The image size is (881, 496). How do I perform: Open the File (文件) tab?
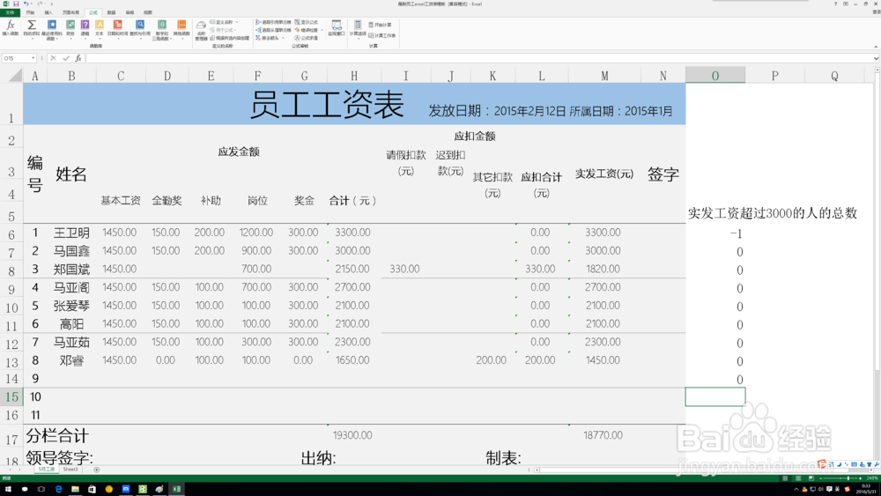click(x=10, y=12)
